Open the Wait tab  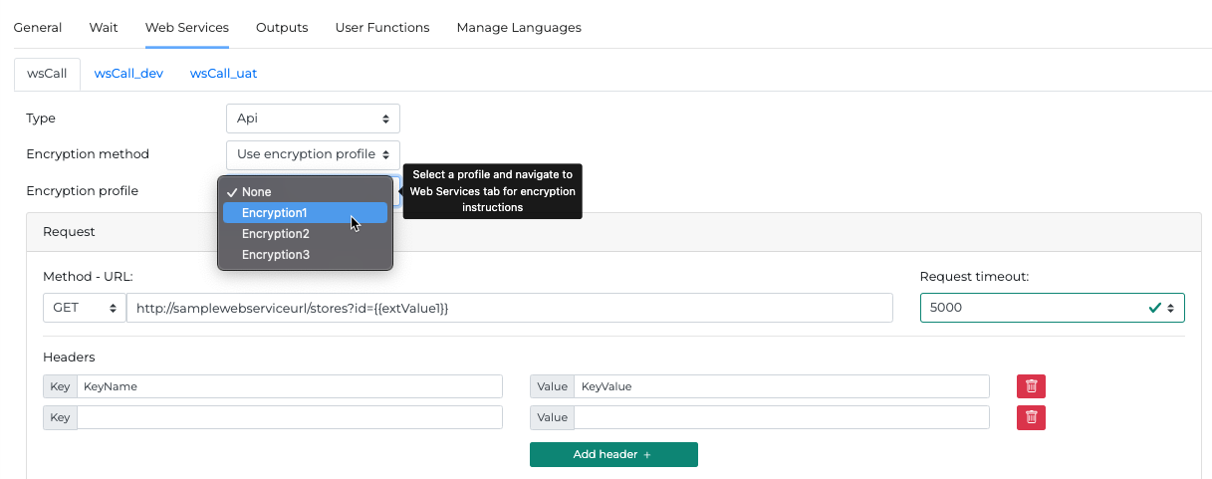[104, 28]
